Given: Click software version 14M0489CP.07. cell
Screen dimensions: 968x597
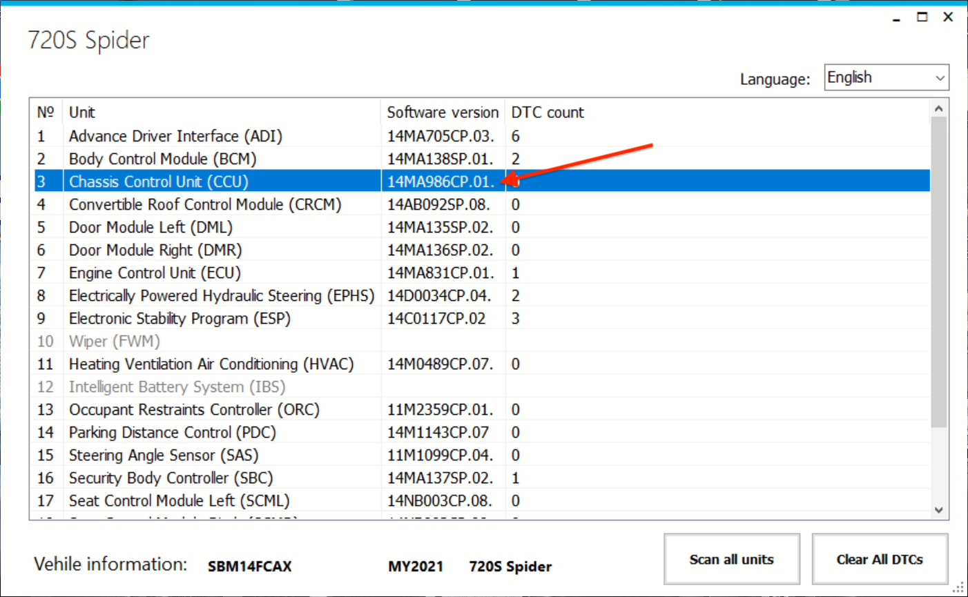Looking at the screenshot, I should point(441,364).
